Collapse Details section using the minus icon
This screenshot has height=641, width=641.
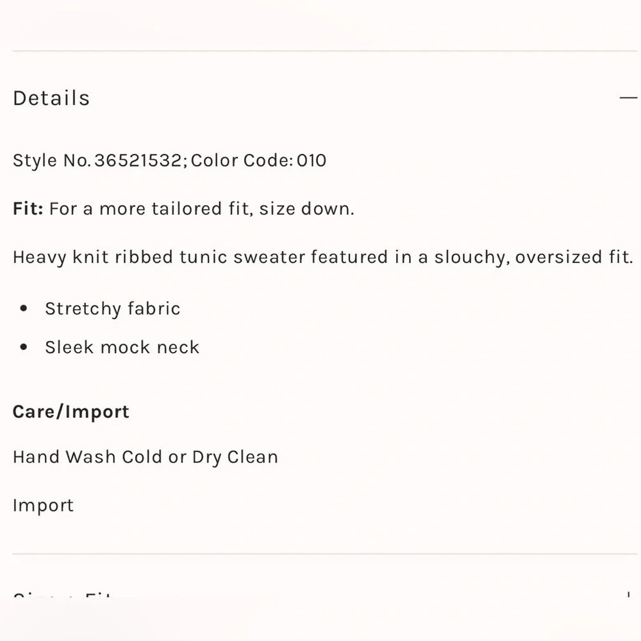[x=628, y=98]
